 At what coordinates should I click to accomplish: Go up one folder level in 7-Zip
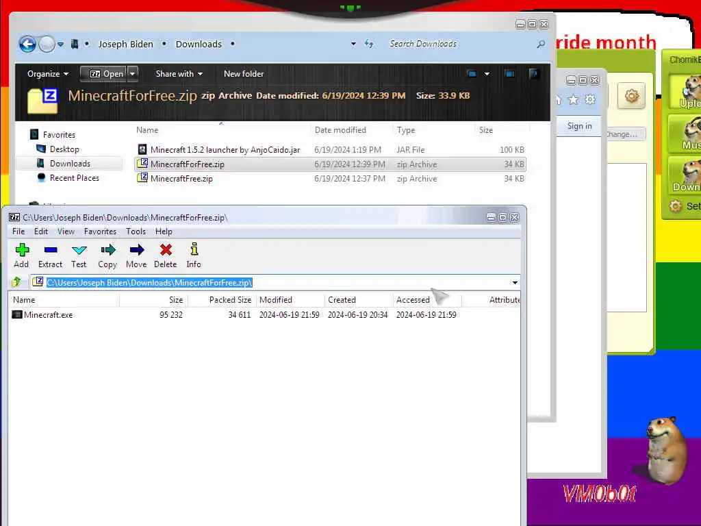click(17, 282)
